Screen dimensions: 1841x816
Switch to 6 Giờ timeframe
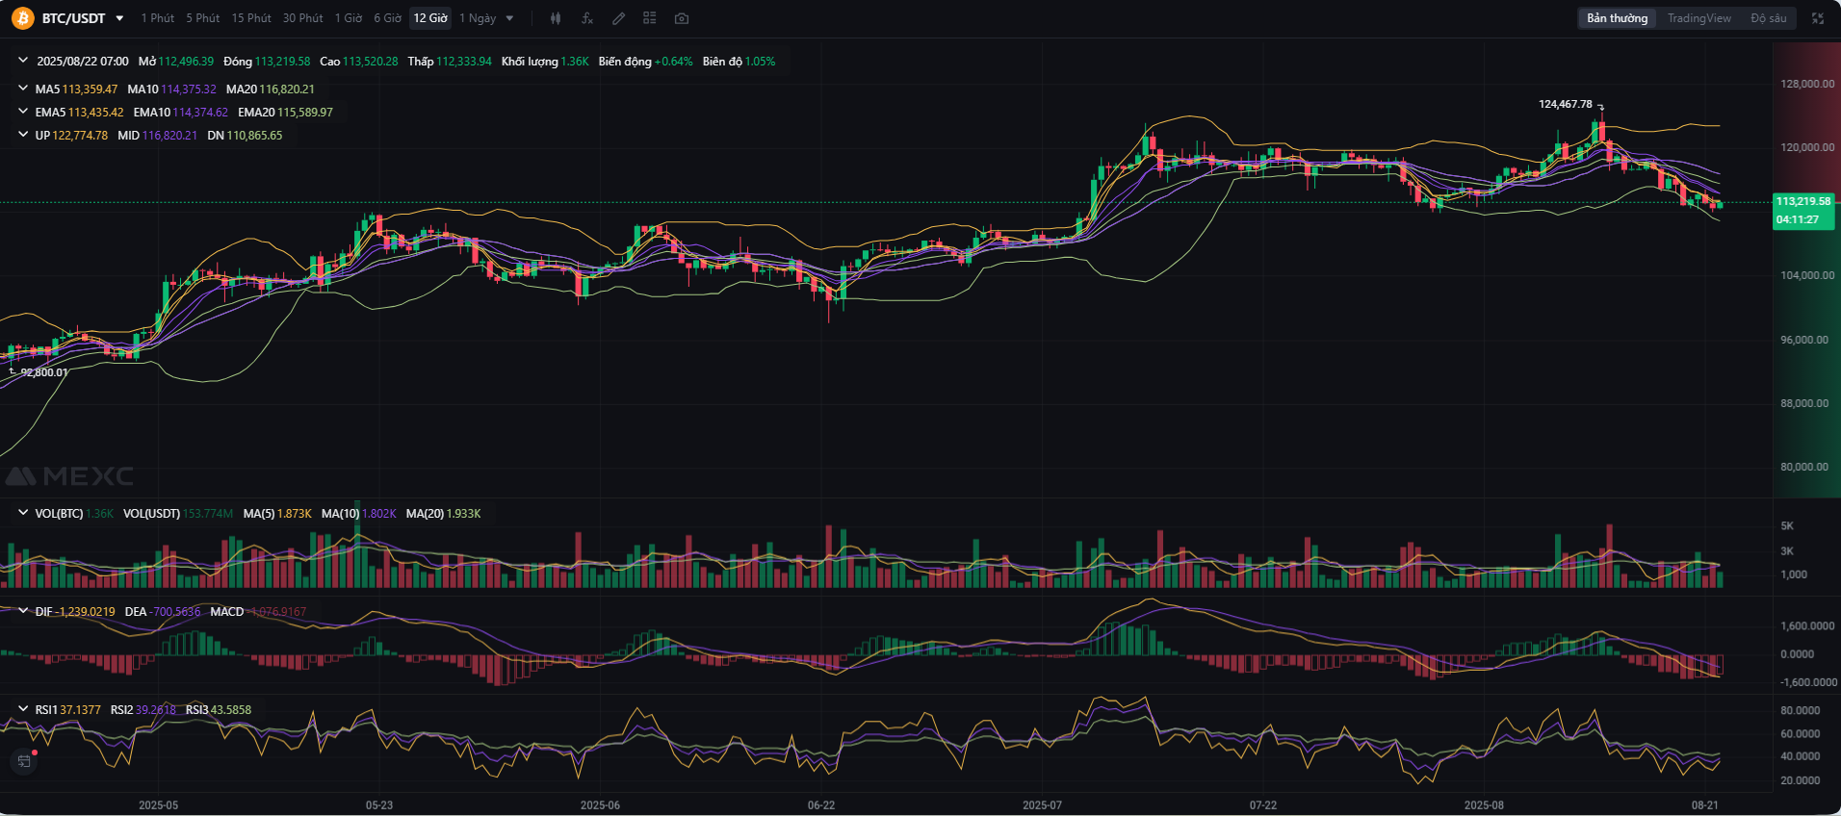pyautogui.click(x=387, y=18)
